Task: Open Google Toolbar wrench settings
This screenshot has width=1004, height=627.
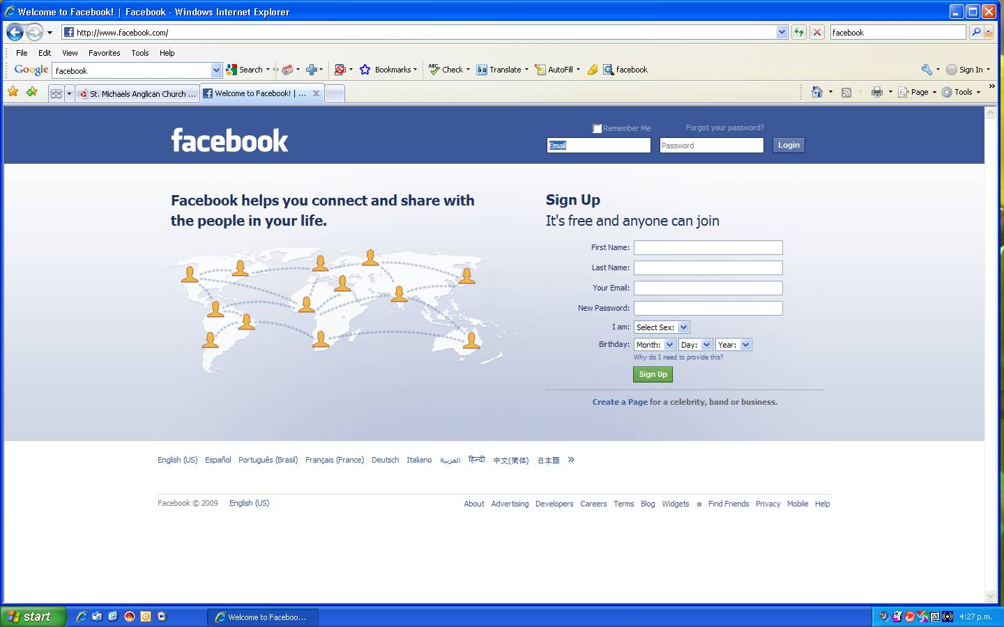Action: [x=927, y=70]
